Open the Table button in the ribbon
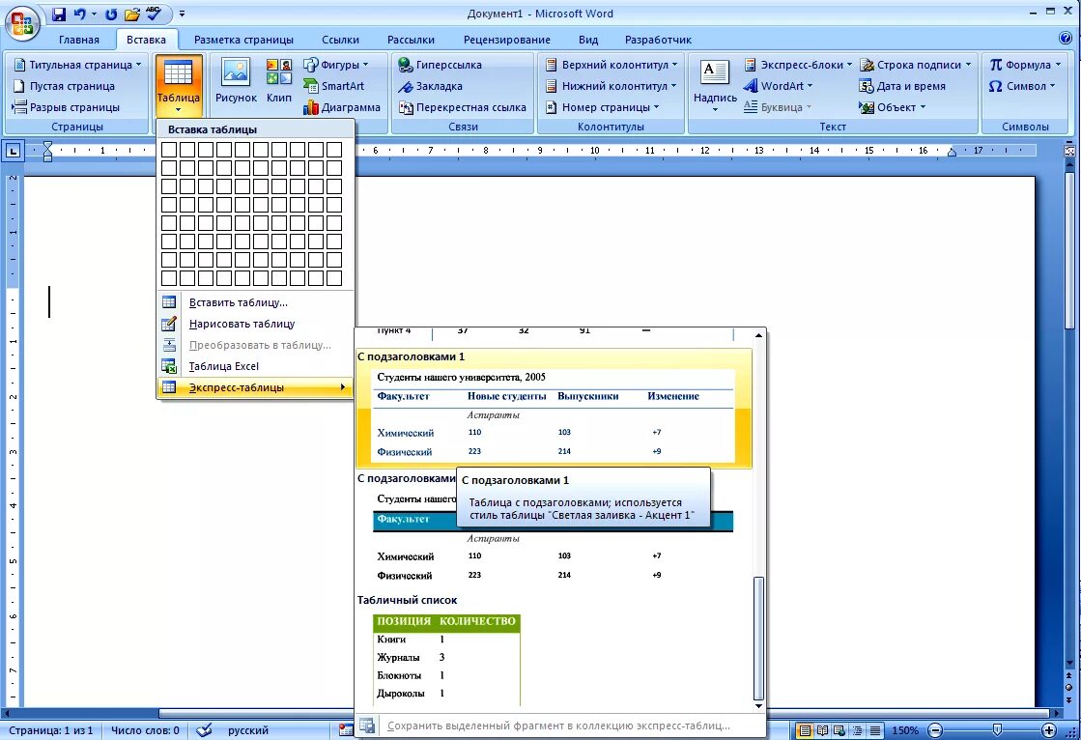The width and height of the screenshot is (1081, 740). point(179,85)
